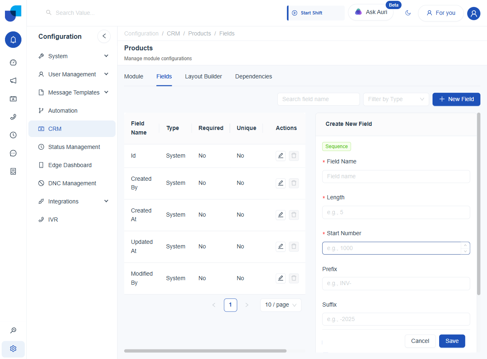This screenshot has width=487, height=359.
Task: Cancel creating the new field
Action: coord(420,341)
